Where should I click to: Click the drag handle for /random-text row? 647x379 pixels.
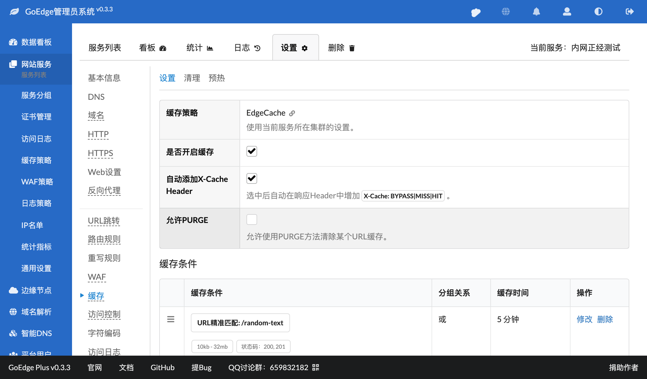click(x=171, y=319)
